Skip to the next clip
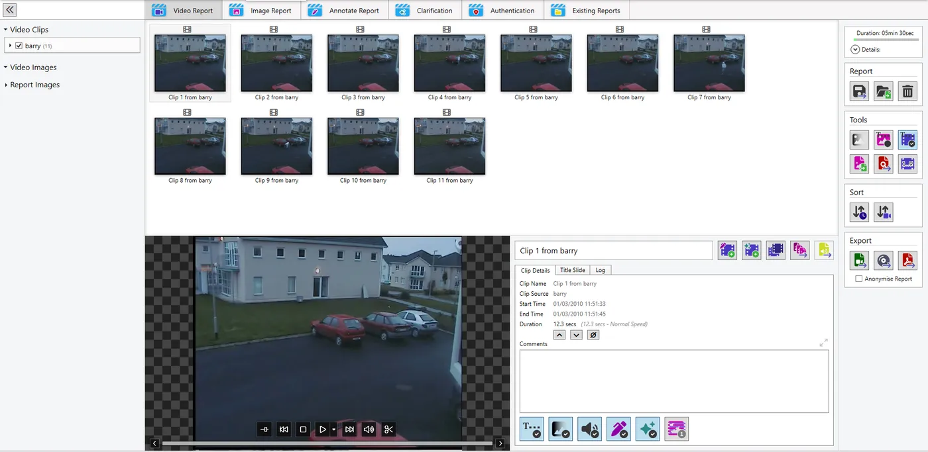 pos(349,429)
